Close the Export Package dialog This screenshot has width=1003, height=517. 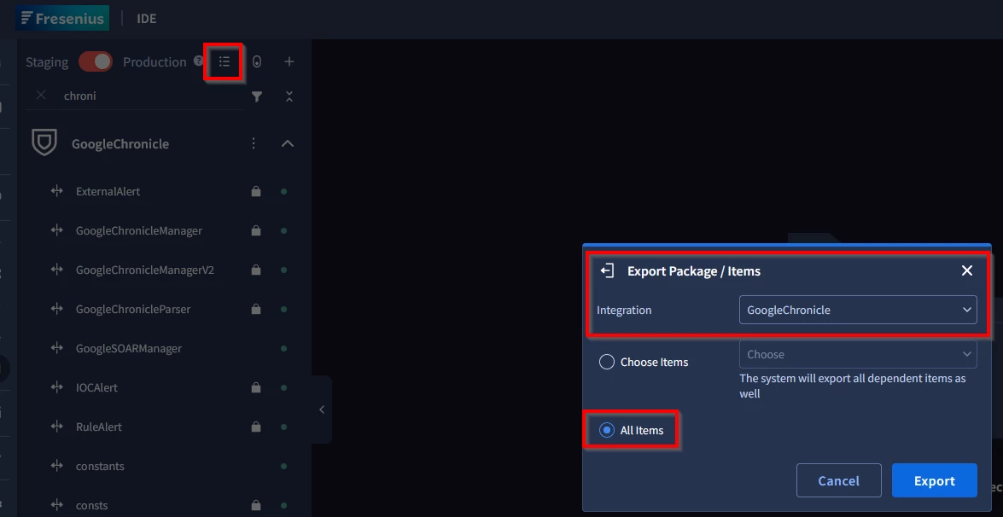pyautogui.click(x=967, y=270)
